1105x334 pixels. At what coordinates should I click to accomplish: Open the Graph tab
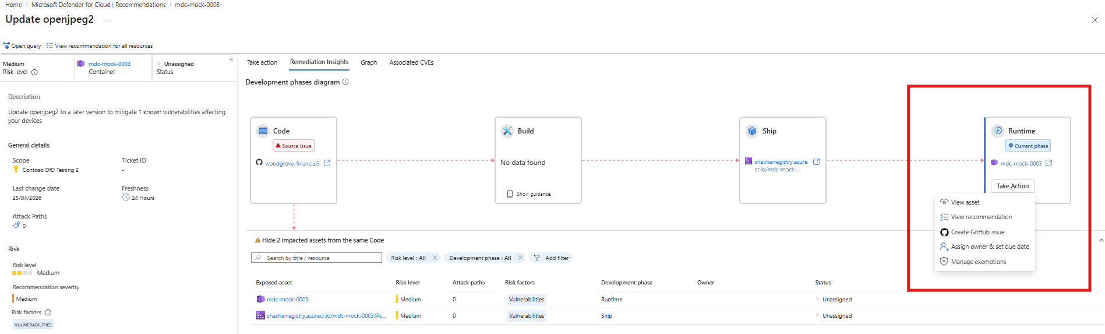369,62
